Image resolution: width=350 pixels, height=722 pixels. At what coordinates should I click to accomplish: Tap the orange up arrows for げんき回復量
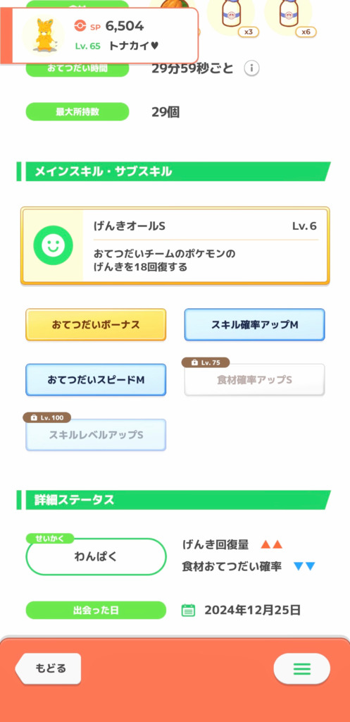click(x=271, y=545)
